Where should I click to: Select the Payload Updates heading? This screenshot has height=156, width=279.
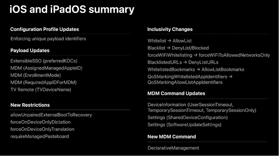(30, 50)
